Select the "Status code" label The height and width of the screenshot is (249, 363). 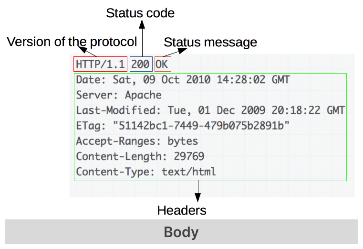coord(140,13)
